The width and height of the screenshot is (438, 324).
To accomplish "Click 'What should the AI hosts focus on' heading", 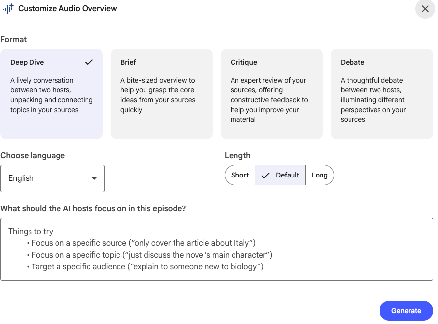I will (x=93, y=208).
